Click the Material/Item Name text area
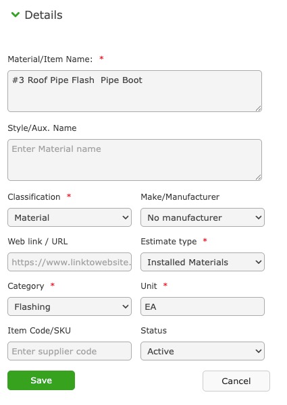This screenshot has width=287, height=405. (134, 91)
